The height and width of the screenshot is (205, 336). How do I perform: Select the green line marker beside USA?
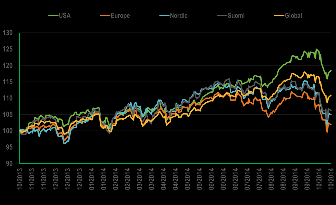54,16
